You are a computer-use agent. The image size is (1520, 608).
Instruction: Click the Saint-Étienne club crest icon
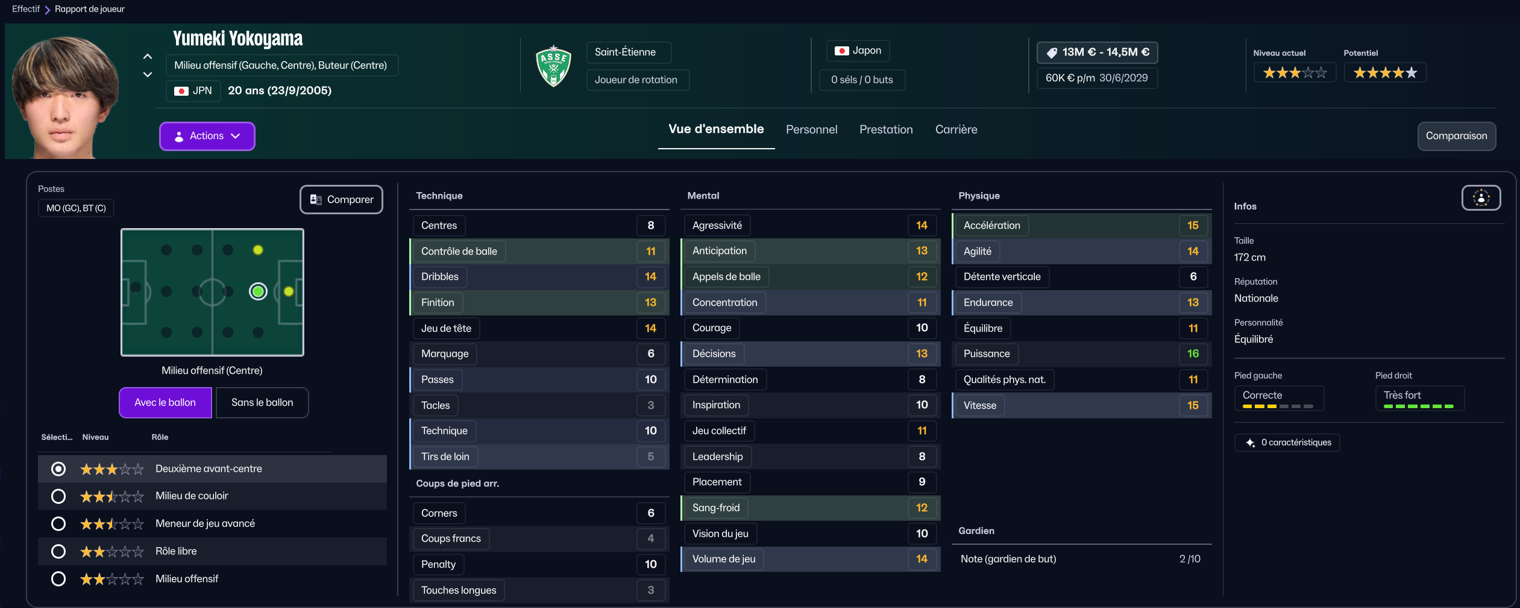point(553,66)
